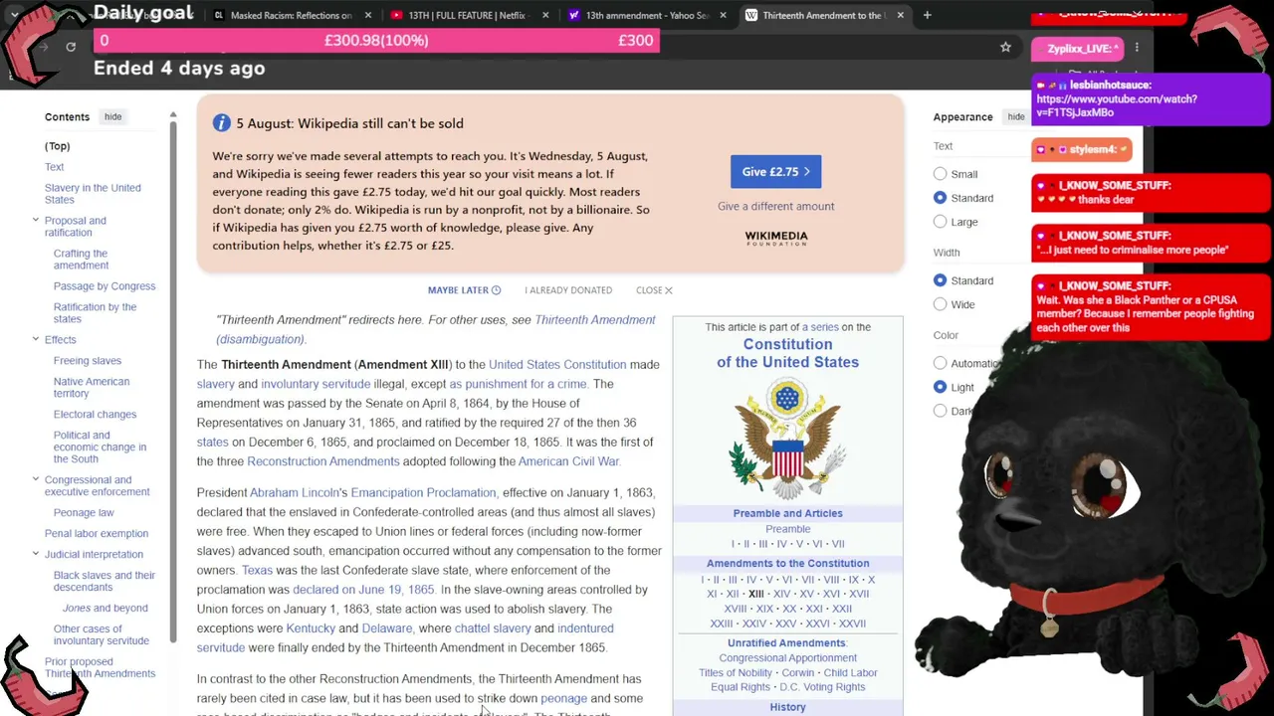Go to Electoral changes section
This screenshot has width=1274, height=716.
(95, 415)
